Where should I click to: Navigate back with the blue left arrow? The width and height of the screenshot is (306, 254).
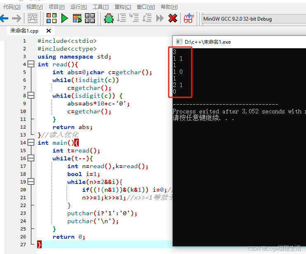click(4, 19)
